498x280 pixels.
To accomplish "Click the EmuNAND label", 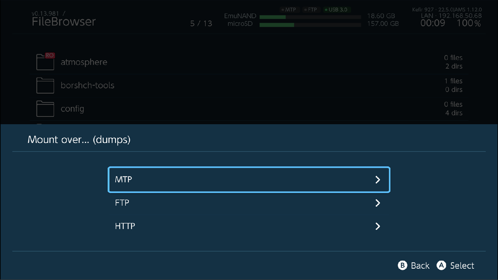I will (x=240, y=16).
